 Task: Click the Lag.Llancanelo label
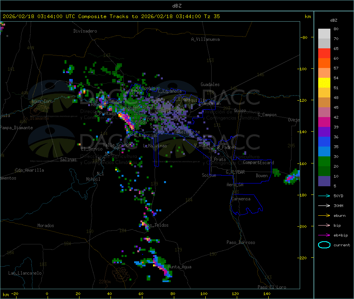tap(25, 273)
